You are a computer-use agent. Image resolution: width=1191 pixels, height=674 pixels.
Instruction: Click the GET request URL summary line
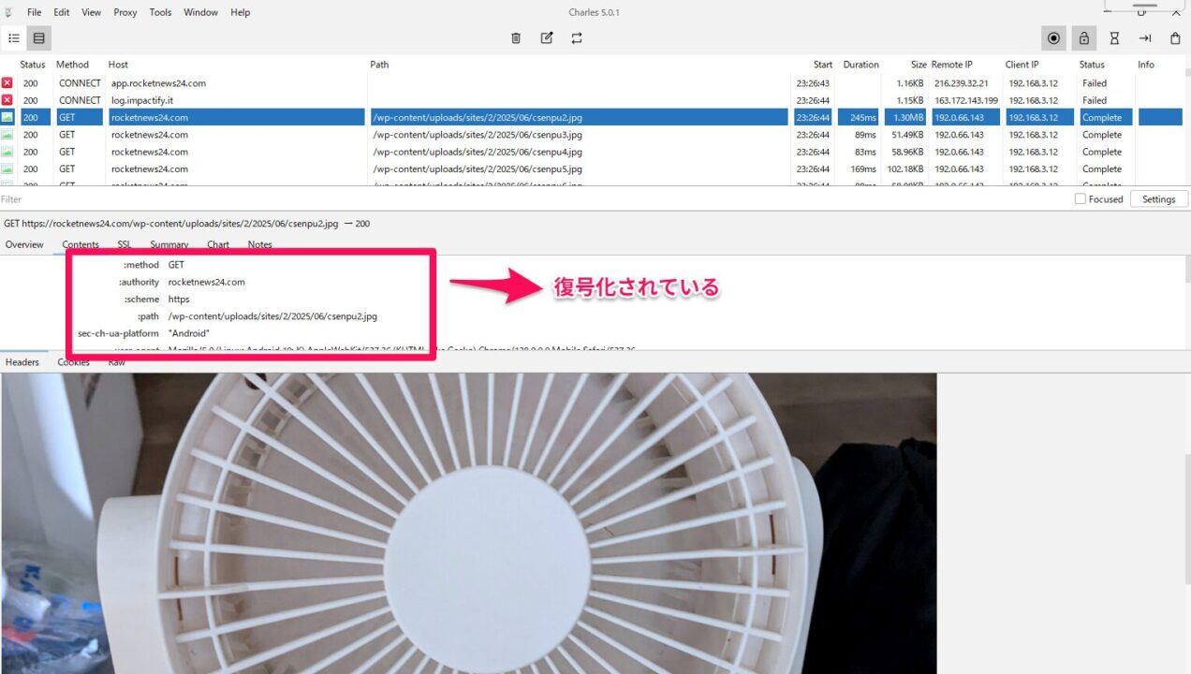(x=187, y=224)
